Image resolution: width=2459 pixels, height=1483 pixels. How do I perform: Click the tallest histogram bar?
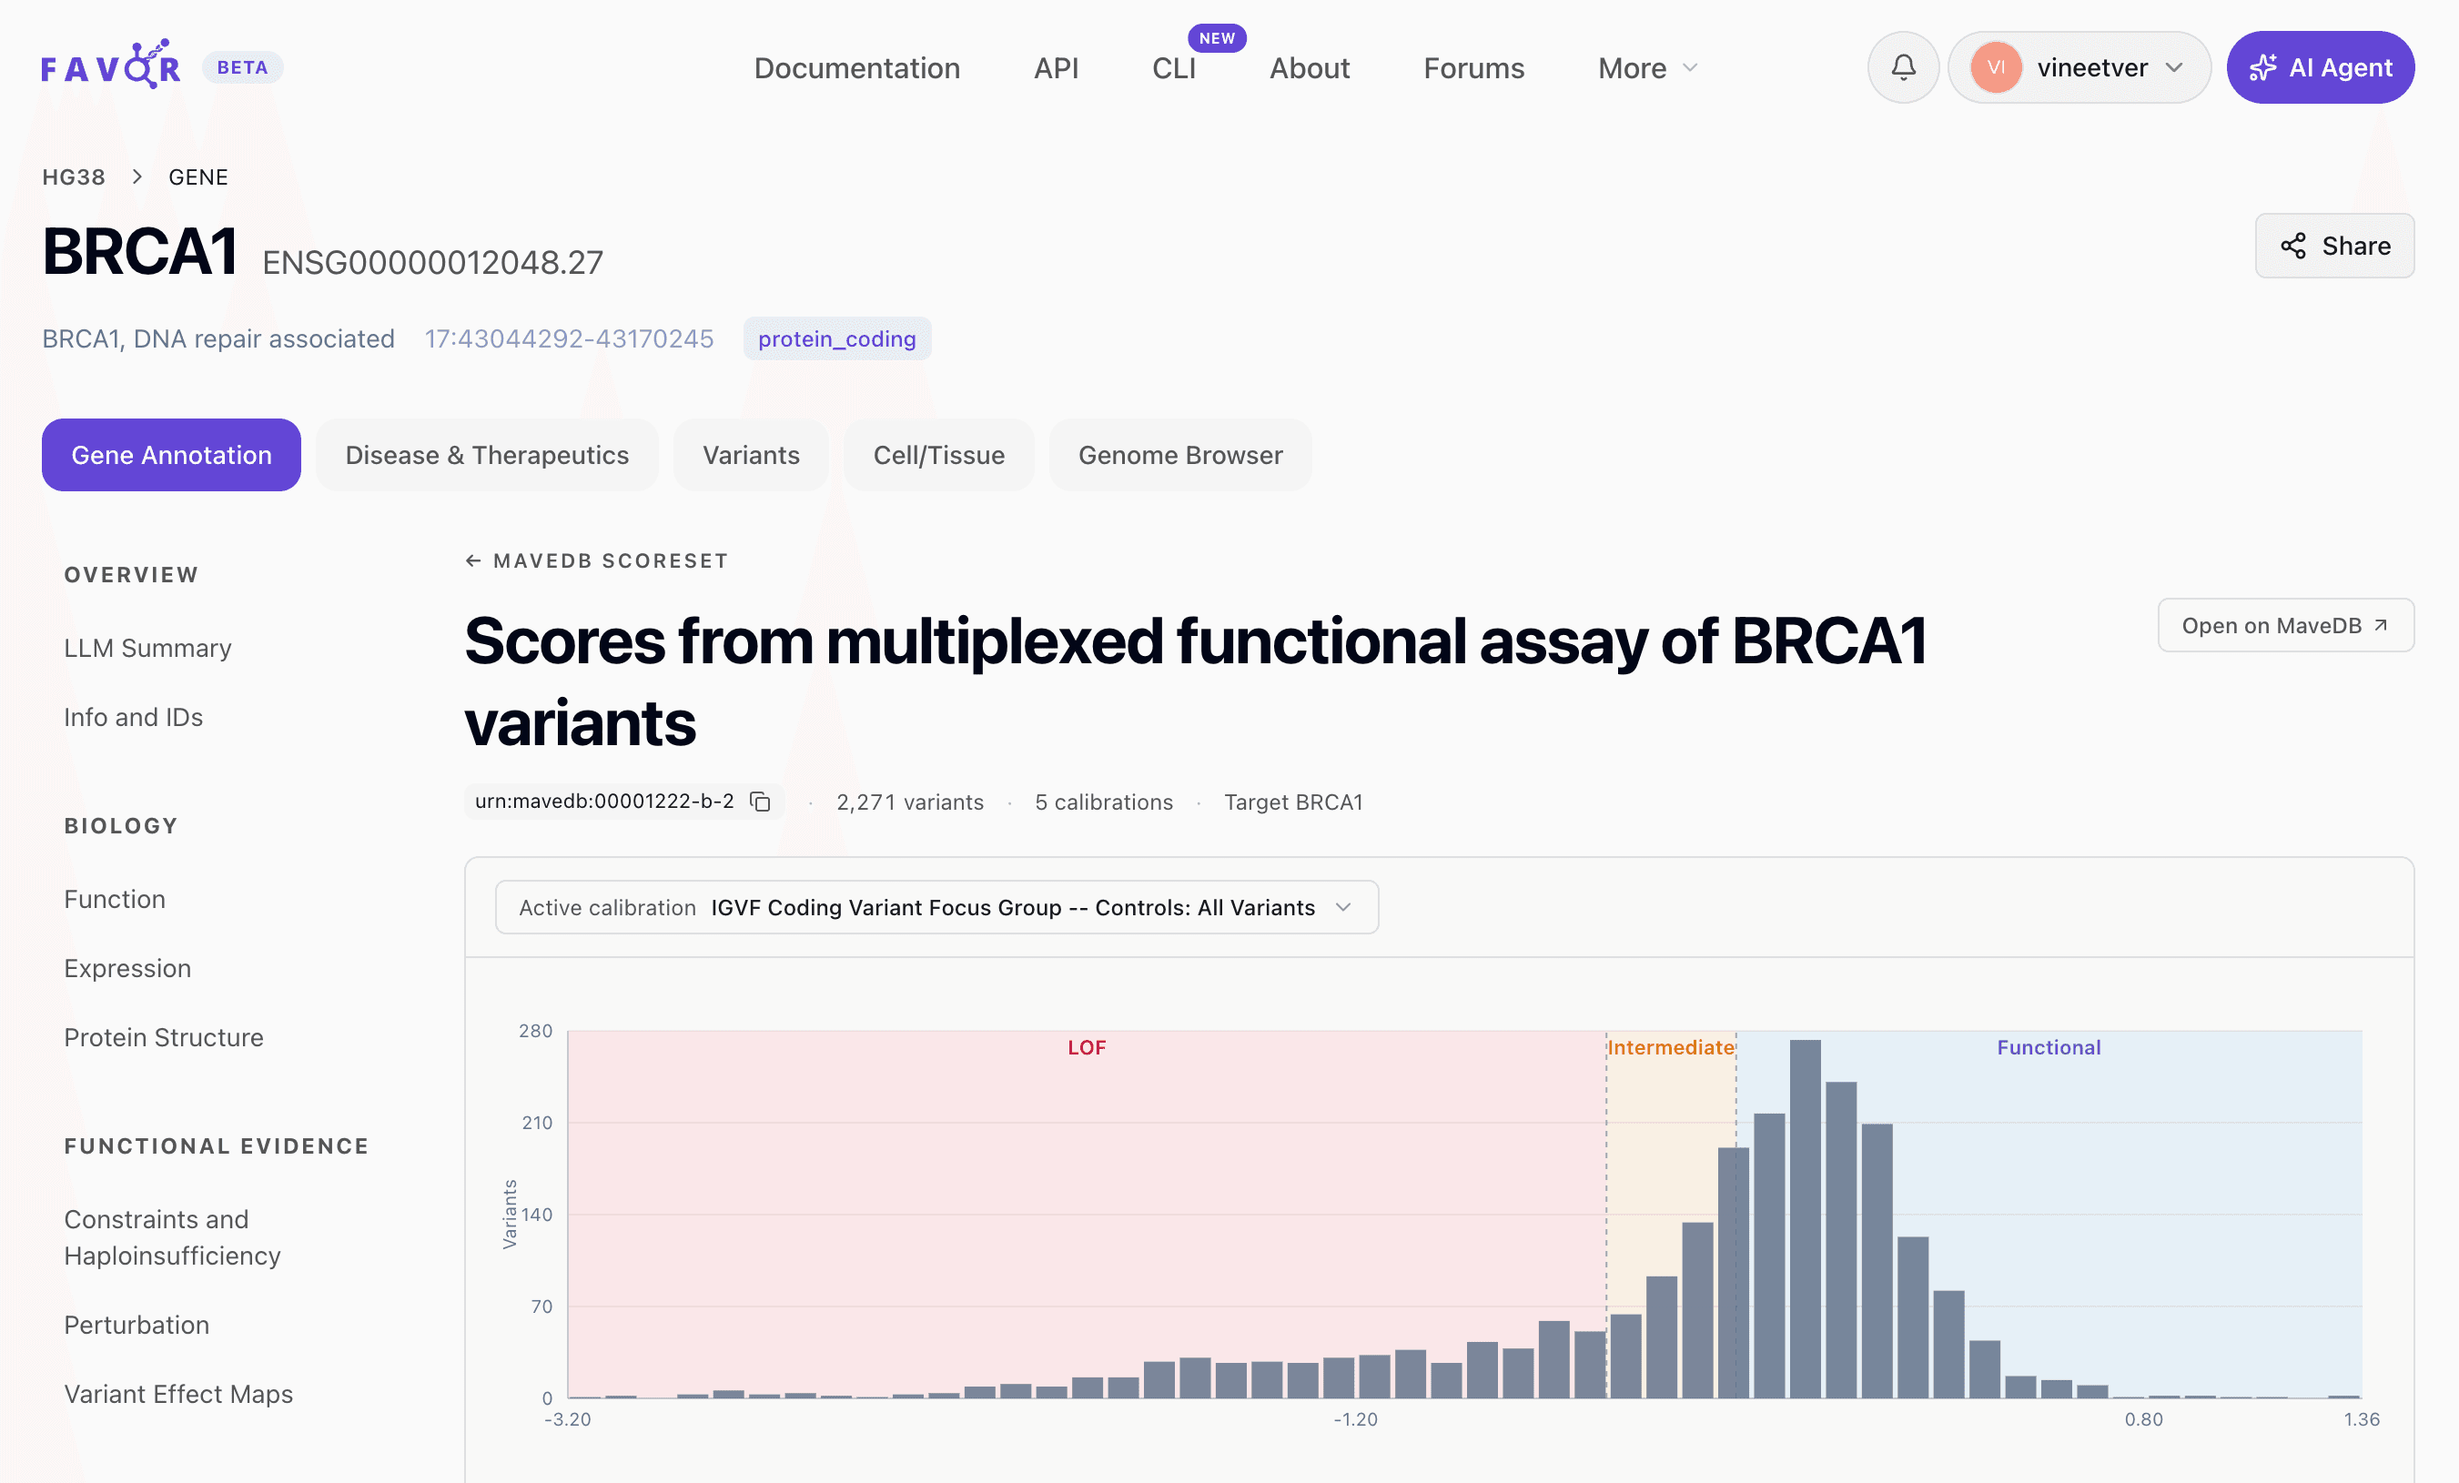click(1806, 1218)
